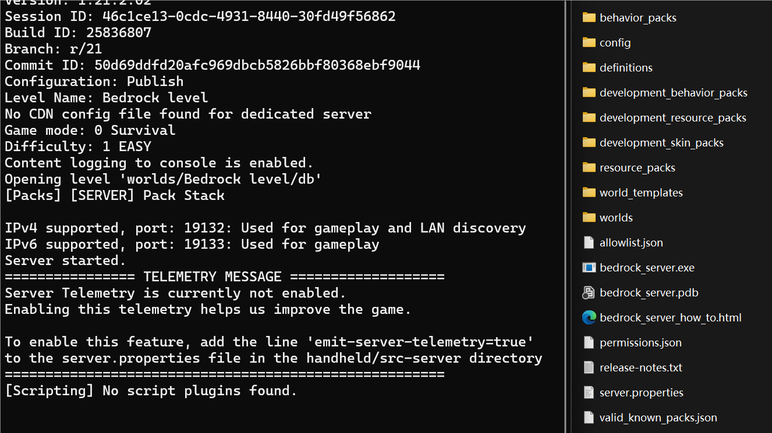The height and width of the screenshot is (433, 772).
Task: Click the 'No script plugins found' console line
Action: click(151, 391)
